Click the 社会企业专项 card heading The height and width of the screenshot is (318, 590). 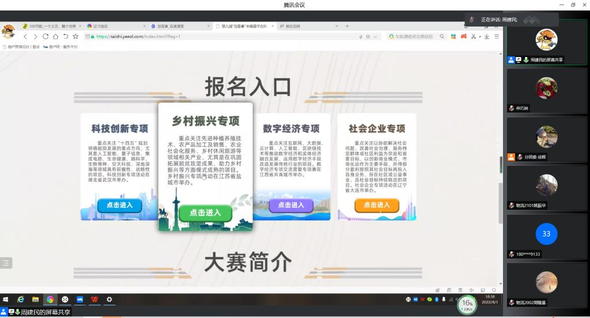pos(377,128)
